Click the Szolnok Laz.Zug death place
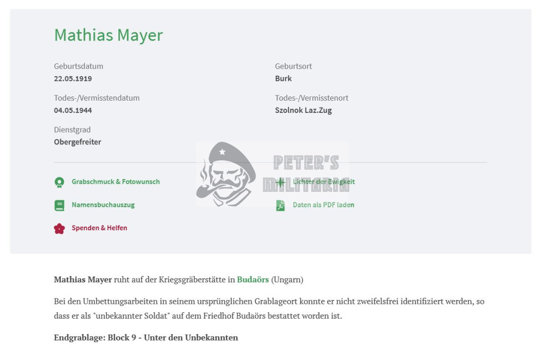The height and width of the screenshot is (349, 546). [x=303, y=110]
